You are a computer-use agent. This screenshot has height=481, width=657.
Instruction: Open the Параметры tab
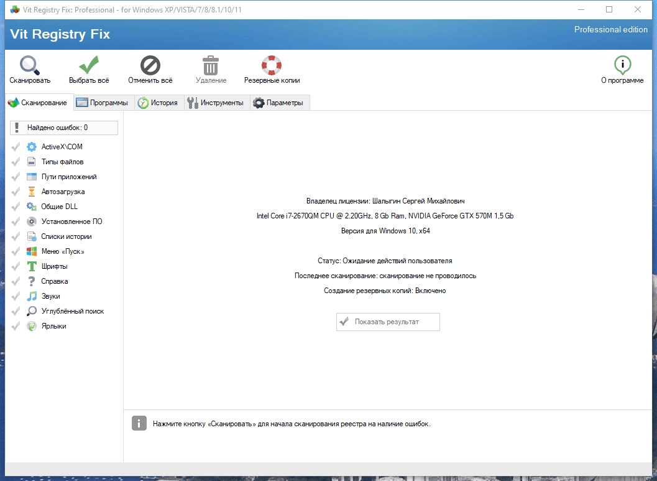[x=280, y=103]
